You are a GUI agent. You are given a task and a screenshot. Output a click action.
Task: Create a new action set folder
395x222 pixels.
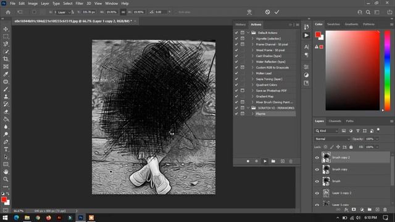click(x=273, y=161)
